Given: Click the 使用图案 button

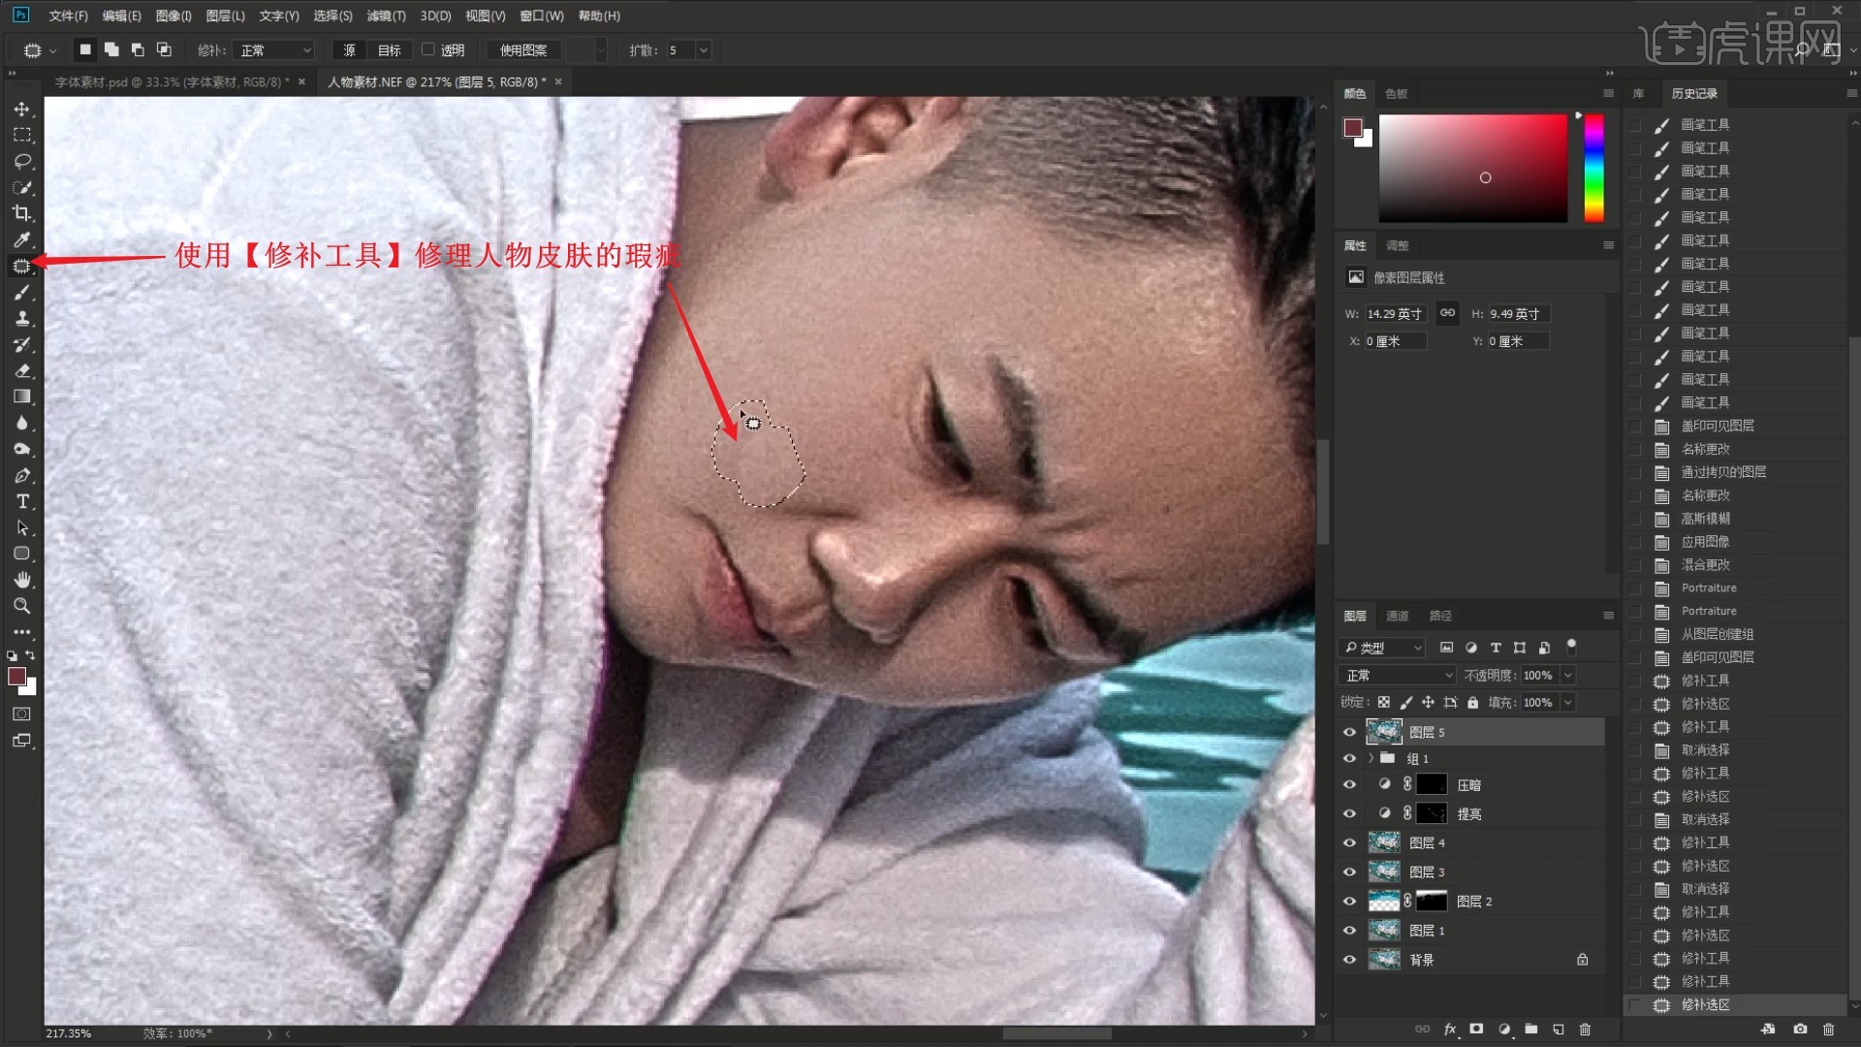Looking at the screenshot, I should click(522, 50).
